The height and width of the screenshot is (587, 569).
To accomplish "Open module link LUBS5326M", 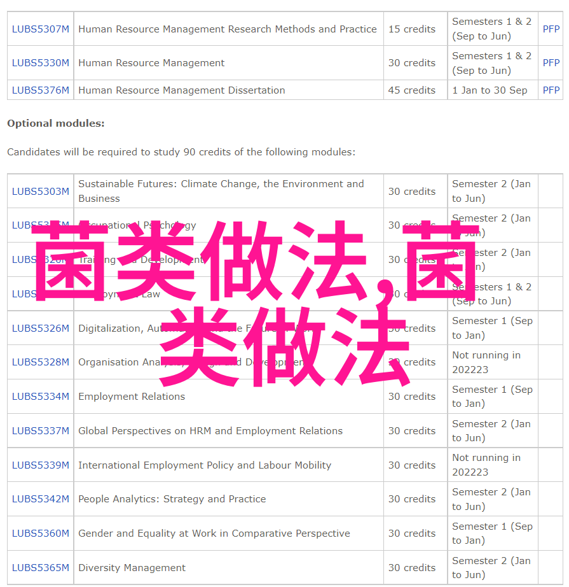I will point(41,329).
